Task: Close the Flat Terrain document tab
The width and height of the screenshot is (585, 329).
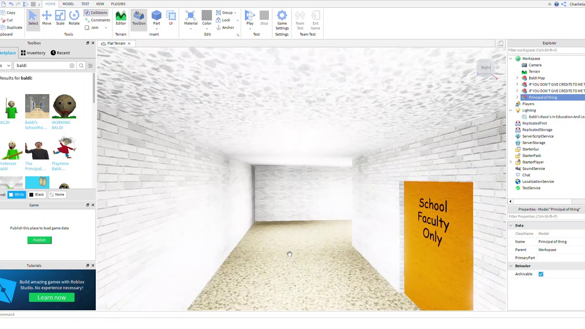Action: pyautogui.click(x=129, y=43)
